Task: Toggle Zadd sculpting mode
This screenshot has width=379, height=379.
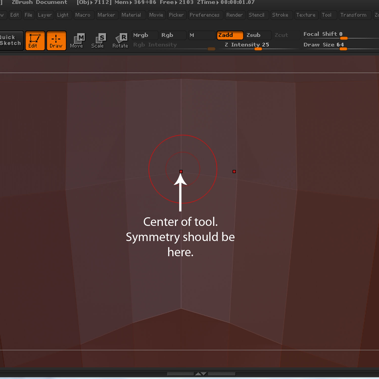Action: point(229,35)
